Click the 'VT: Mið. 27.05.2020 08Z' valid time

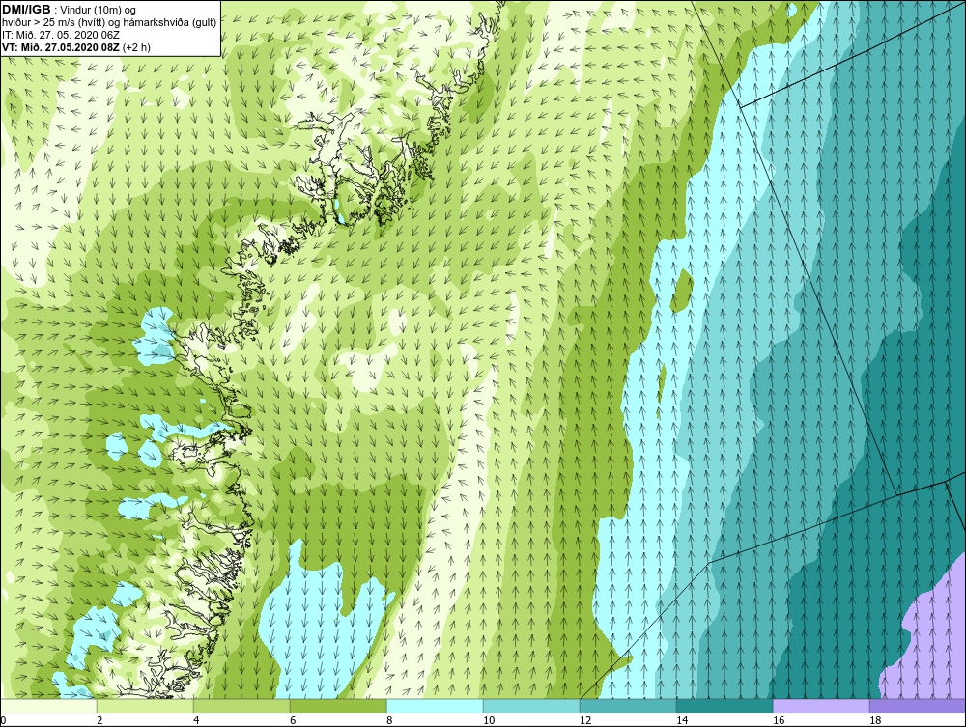[x=61, y=46]
